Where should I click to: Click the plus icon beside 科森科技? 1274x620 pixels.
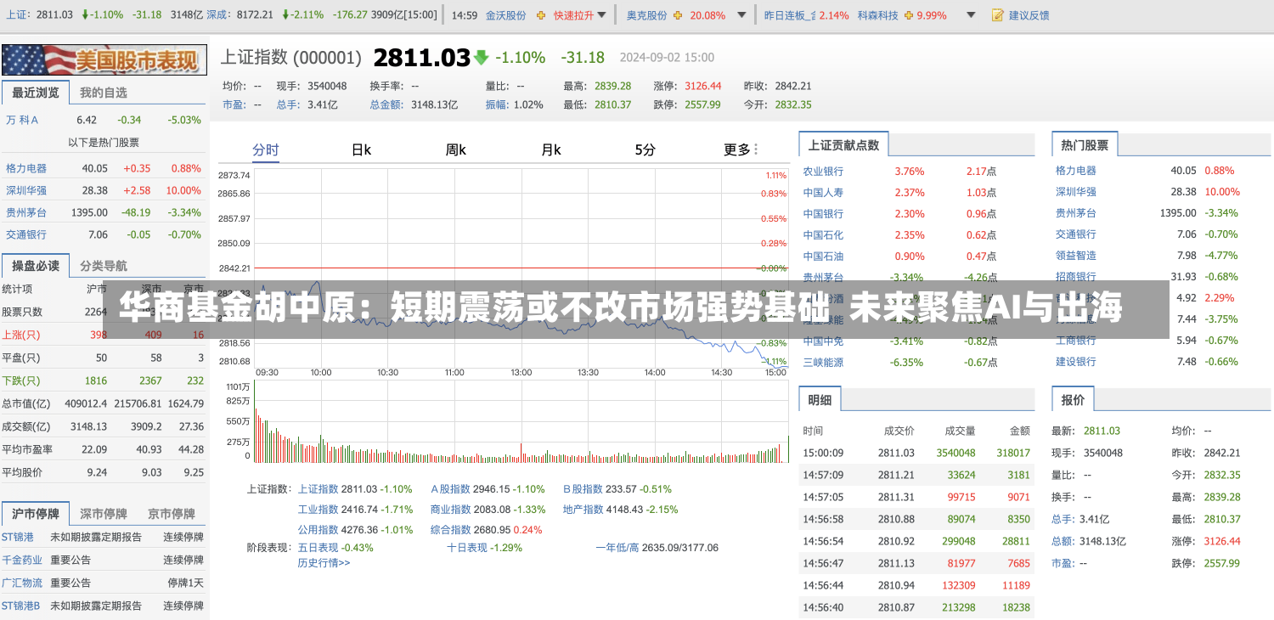pyautogui.click(x=910, y=15)
